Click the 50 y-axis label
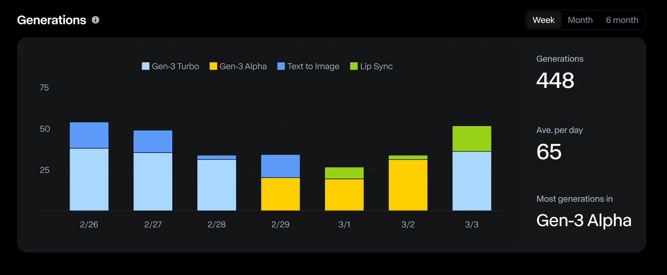 point(45,129)
